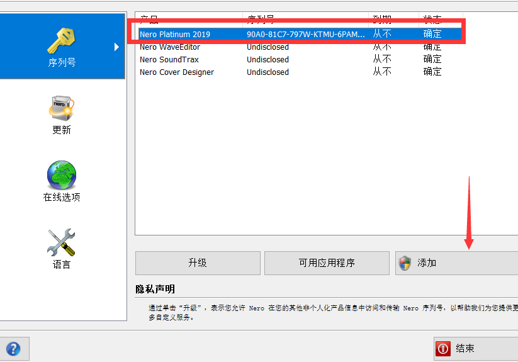This screenshot has width=518, height=362.
Task: Select the Nero Platinum 2019 row
Action: [300, 34]
